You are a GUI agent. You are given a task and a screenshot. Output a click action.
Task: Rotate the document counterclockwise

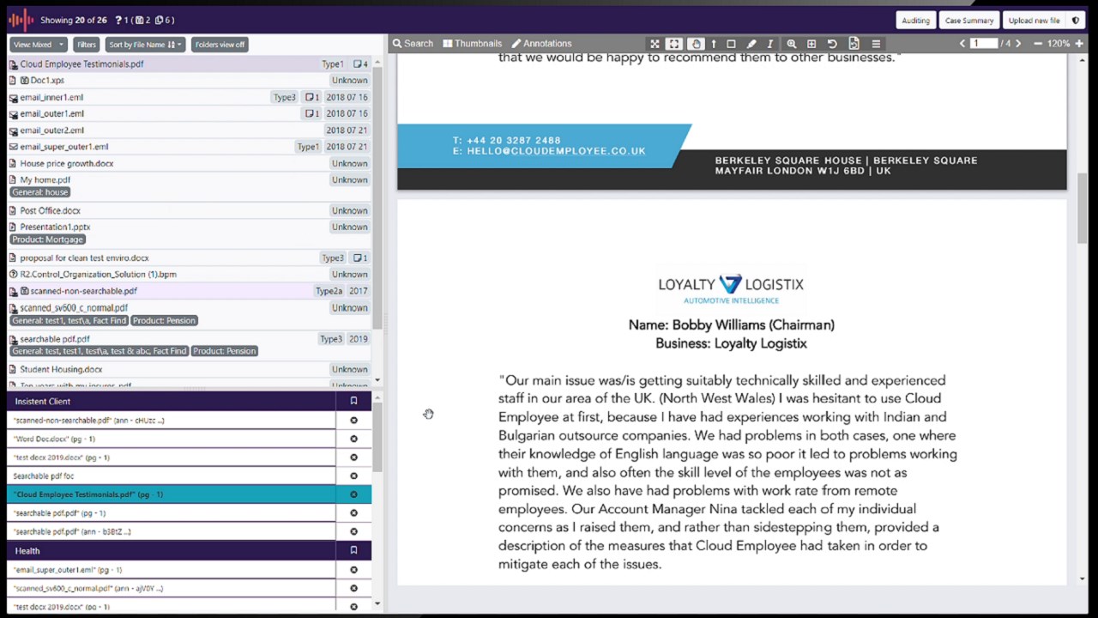click(832, 44)
